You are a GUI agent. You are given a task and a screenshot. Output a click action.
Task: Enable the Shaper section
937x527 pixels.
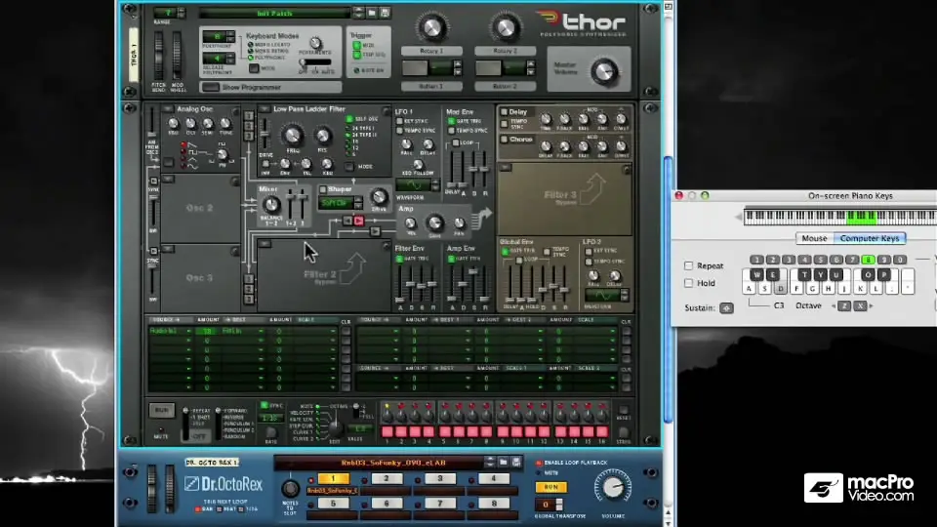tap(323, 189)
